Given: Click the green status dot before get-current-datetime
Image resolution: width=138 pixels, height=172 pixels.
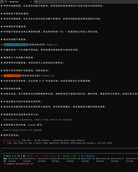Looking at the screenshot, I should point(2,45).
